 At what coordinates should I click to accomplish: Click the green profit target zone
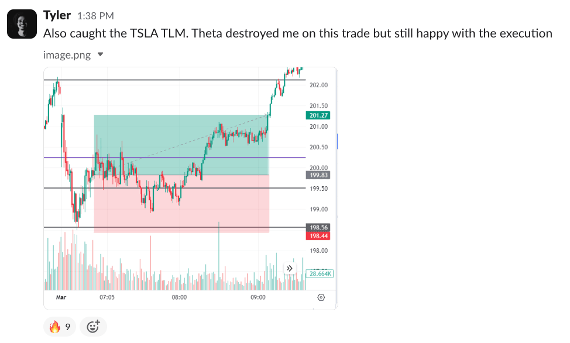pyautogui.click(x=176, y=138)
